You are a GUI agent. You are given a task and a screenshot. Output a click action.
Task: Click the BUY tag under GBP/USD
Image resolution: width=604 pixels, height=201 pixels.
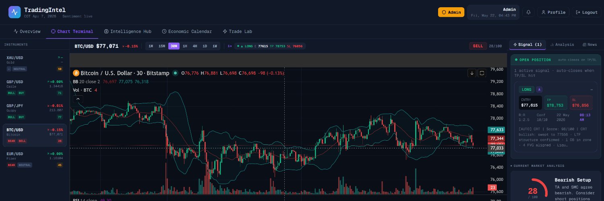point(21,93)
